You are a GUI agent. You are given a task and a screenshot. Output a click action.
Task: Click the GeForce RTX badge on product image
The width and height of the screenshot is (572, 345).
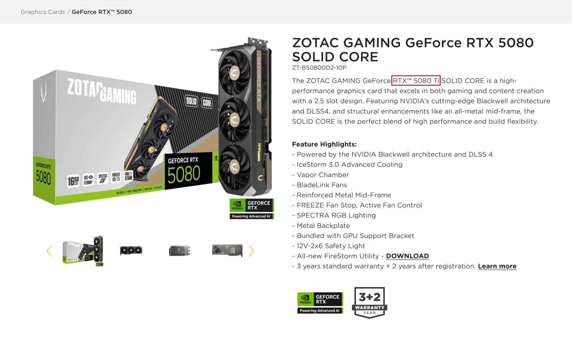[252, 209]
